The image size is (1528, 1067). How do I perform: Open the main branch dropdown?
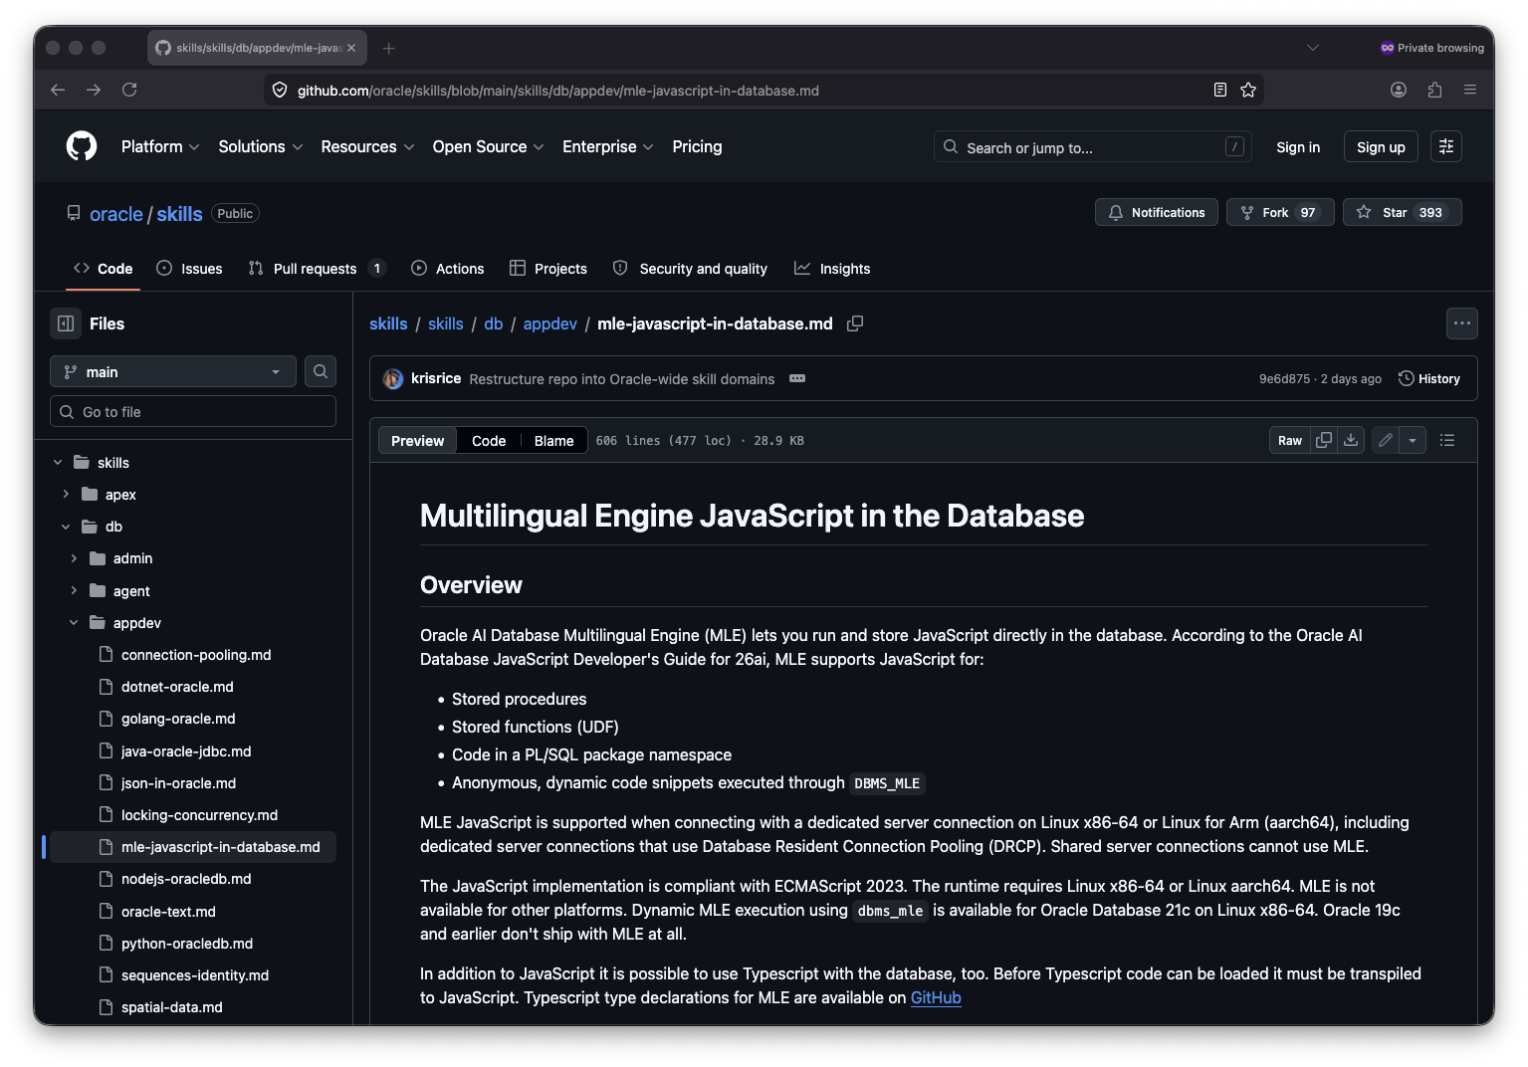click(173, 371)
